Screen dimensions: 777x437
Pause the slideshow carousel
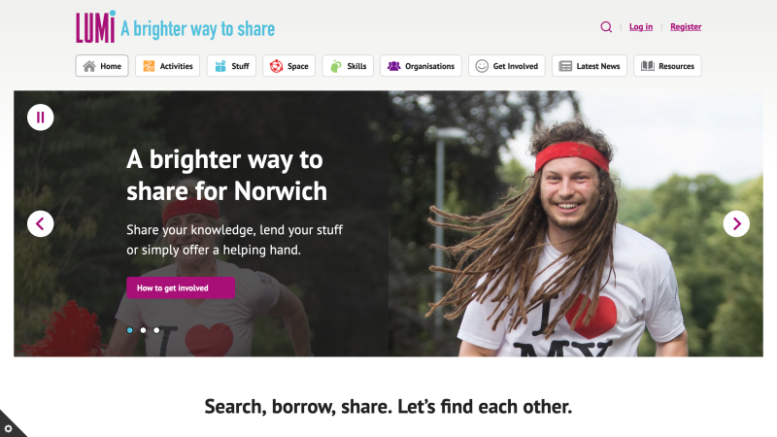click(x=40, y=118)
